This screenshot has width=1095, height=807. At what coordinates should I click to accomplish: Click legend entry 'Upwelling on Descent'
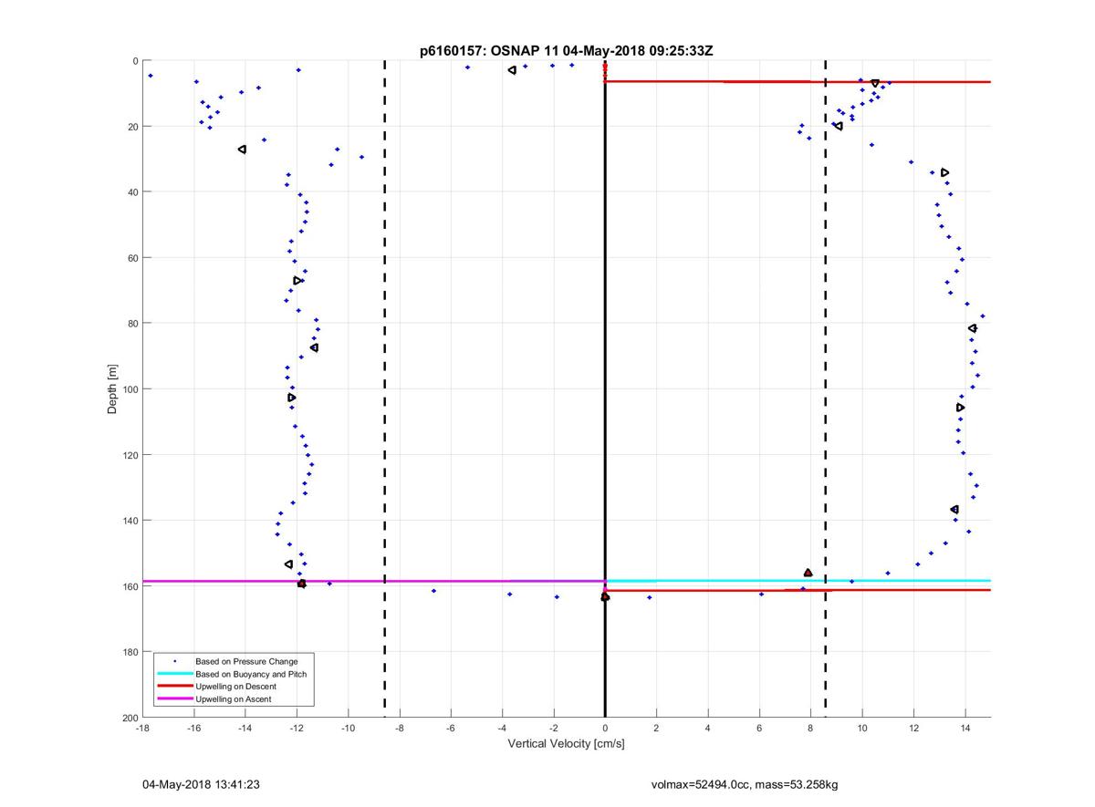[x=236, y=687]
